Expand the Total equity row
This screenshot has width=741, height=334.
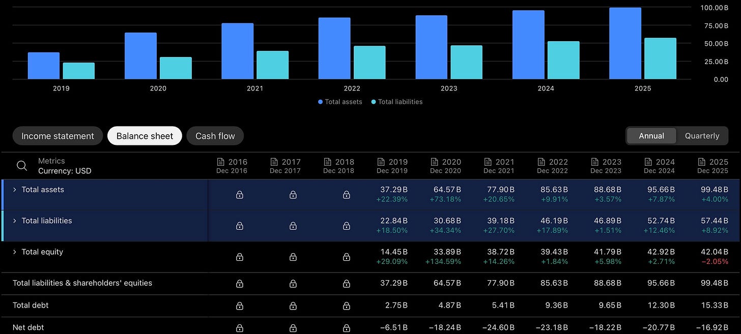(x=15, y=252)
